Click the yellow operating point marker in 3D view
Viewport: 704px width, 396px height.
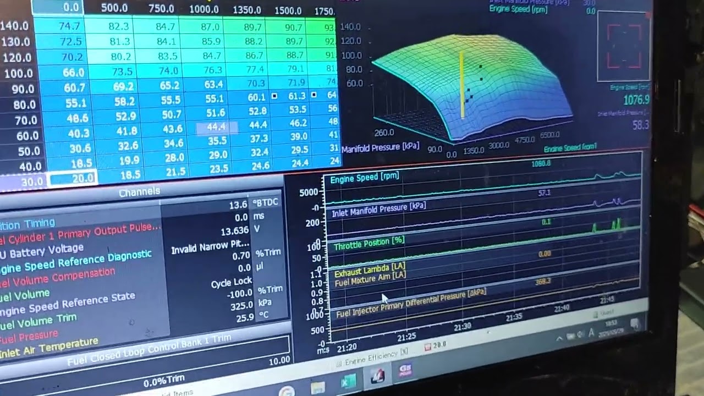[x=462, y=84]
